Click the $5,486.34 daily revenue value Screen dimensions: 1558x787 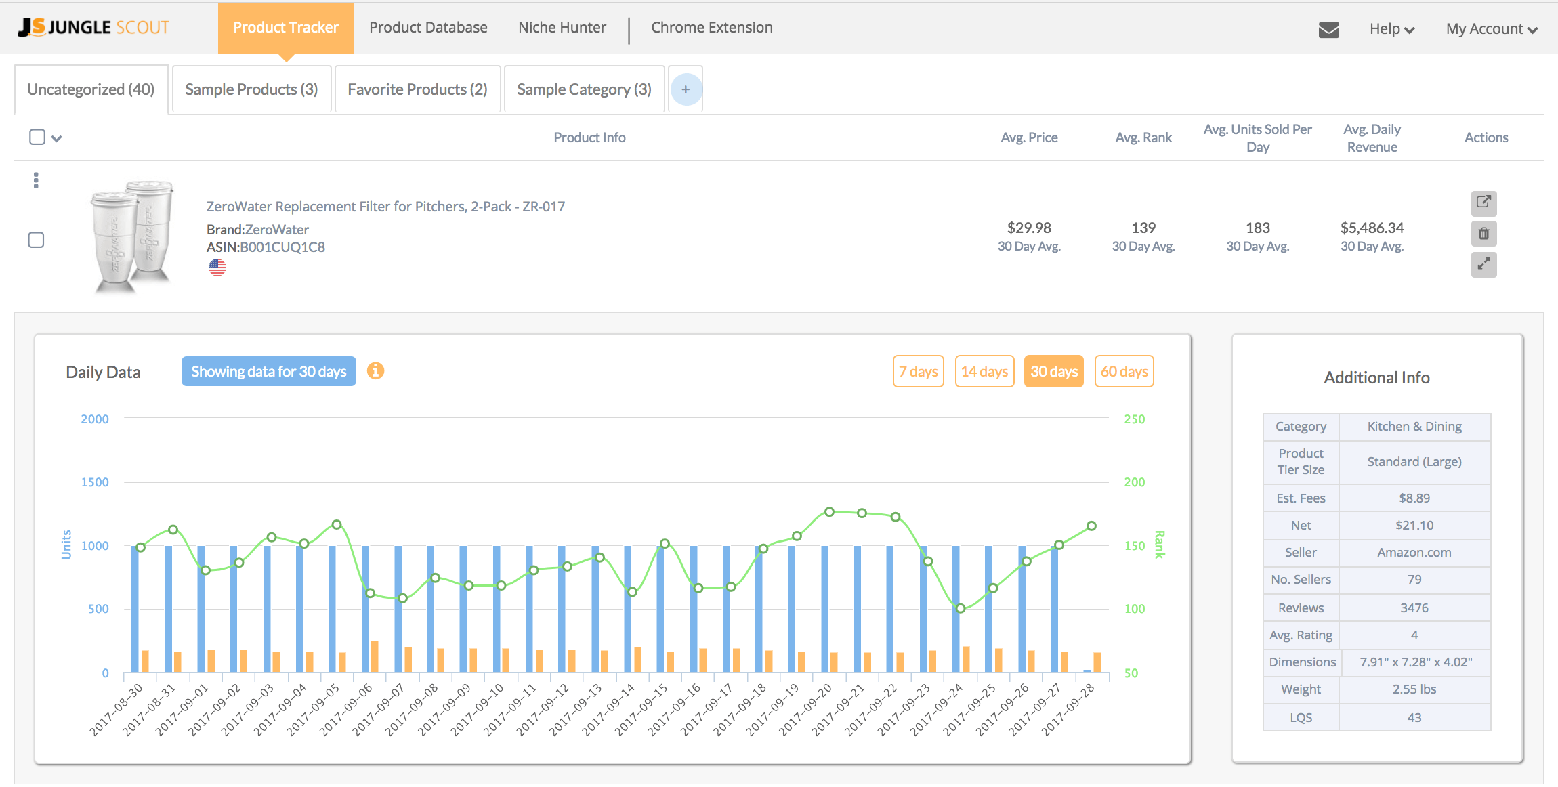(1372, 228)
